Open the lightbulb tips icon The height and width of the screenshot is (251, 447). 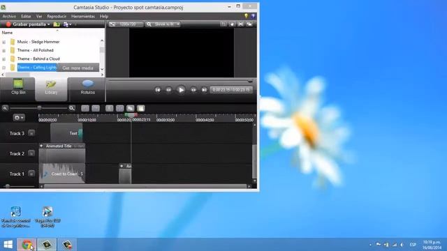247,16
